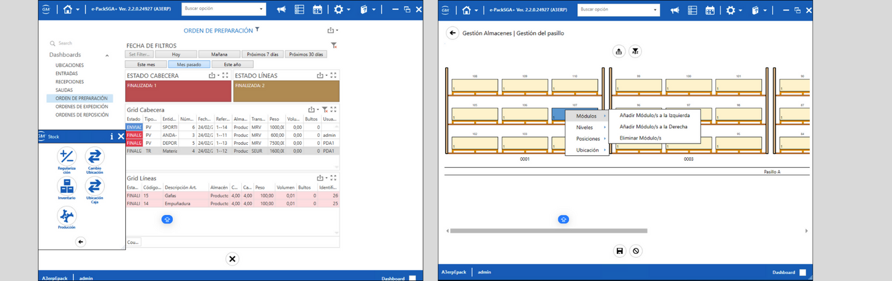Viewport: 892px width, 281px height.
Task: Expand the Niveles submenu in context menu
Action: [x=587, y=127]
